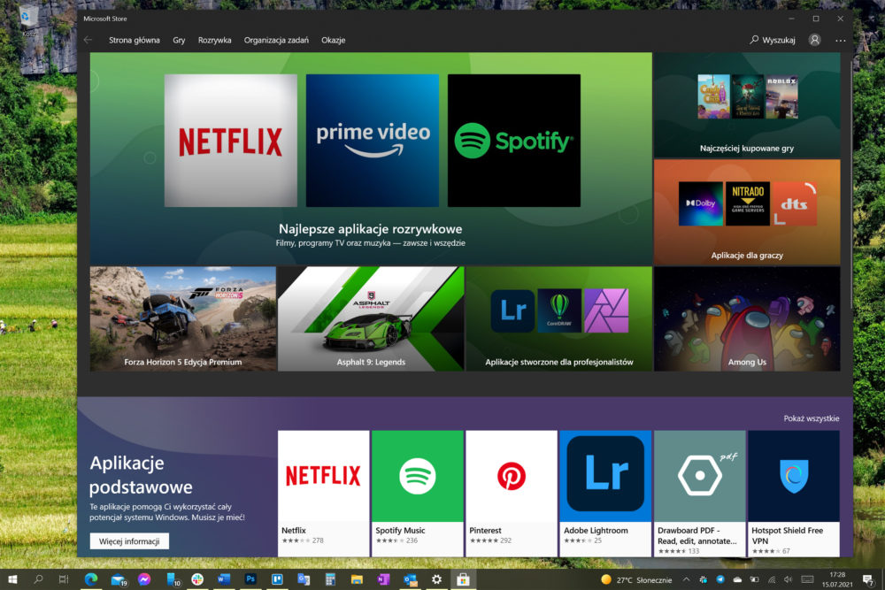
Task: Open the Drawboard PDF app card
Action: [699, 494]
